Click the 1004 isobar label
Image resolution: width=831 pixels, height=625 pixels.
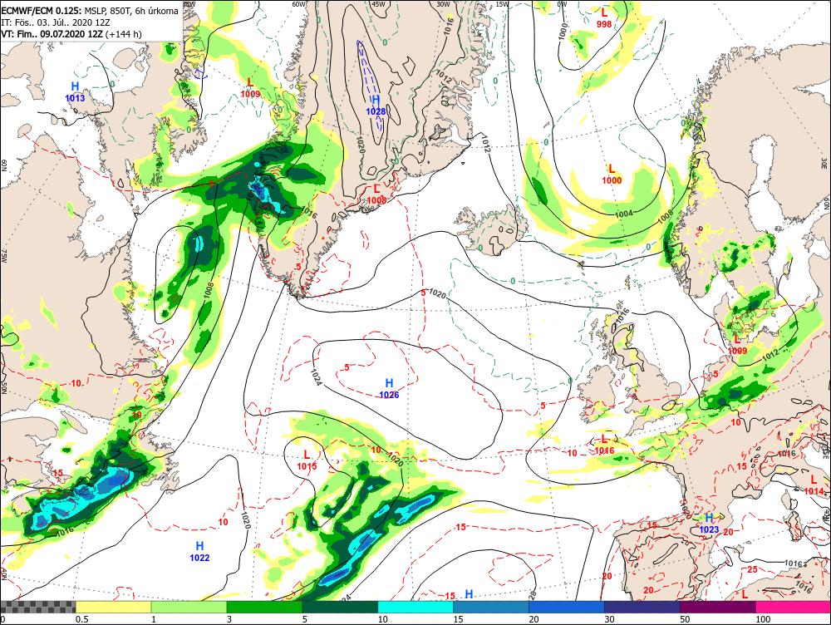tap(624, 214)
